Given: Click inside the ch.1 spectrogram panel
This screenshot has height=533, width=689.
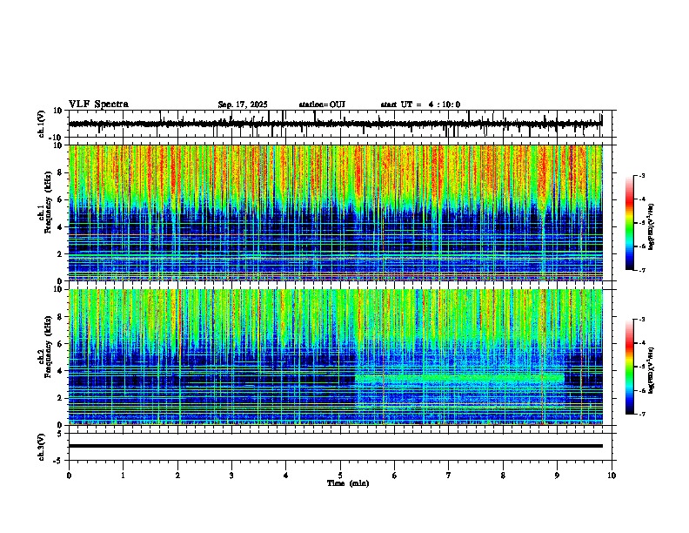Looking at the screenshot, I should pyautogui.click(x=336, y=213).
